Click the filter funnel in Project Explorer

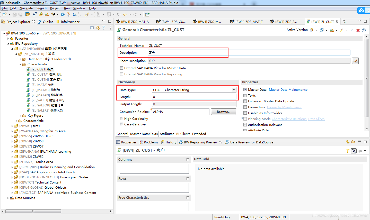[104, 27]
